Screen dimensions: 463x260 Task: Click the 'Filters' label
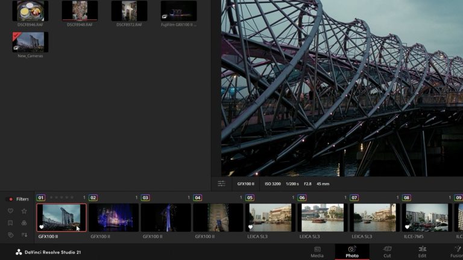click(x=22, y=199)
